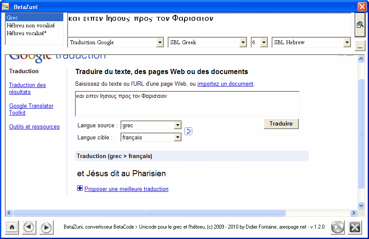Go to home page with house icon
Screen dimensions: 369x239
12,227
